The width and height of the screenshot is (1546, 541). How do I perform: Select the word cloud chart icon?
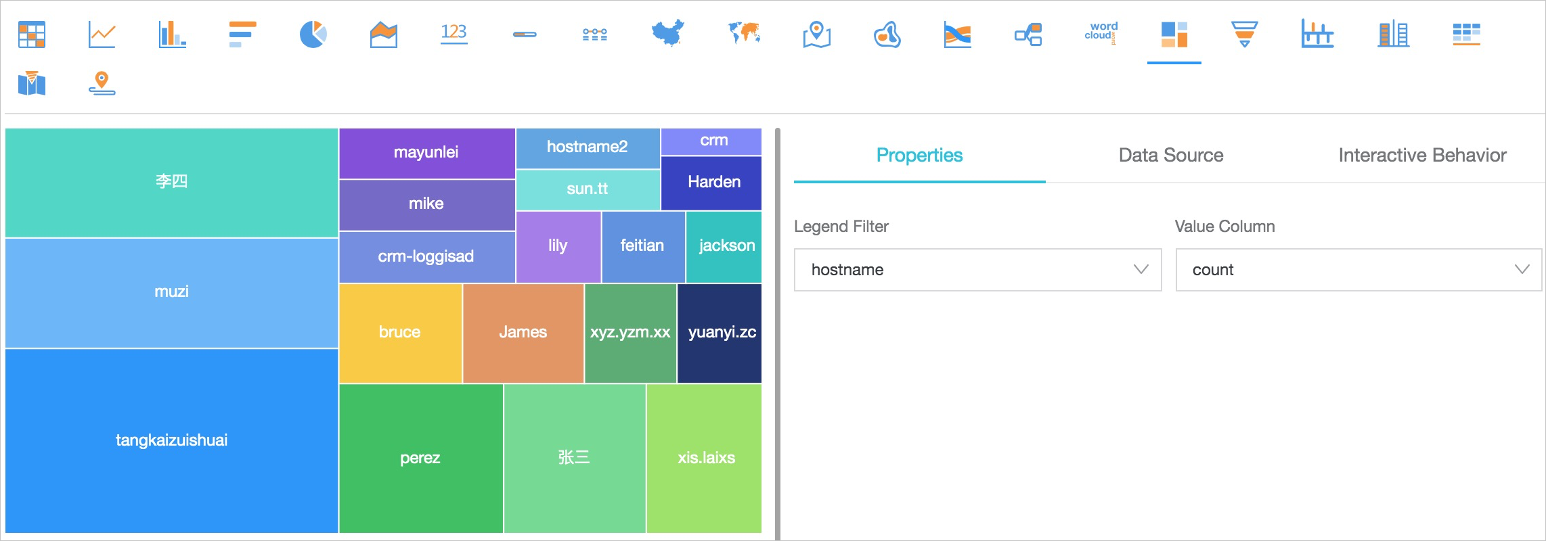point(1101,34)
